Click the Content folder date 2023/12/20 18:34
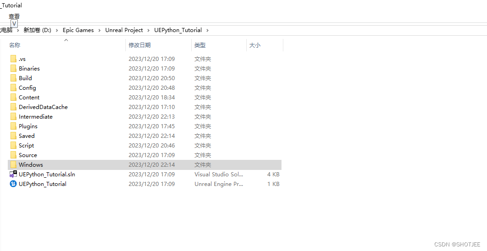The image size is (487, 251). (x=152, y=98)
